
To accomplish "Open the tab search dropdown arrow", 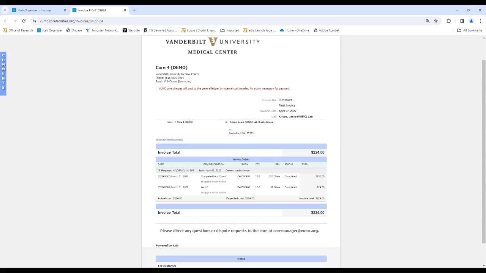I will (5, 10).
